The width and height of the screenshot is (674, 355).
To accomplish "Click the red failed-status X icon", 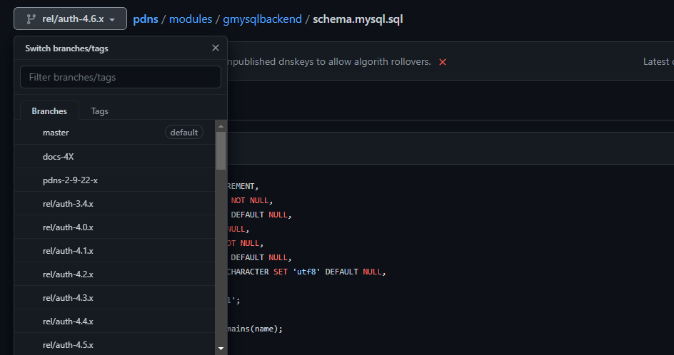I will (443, 62).
